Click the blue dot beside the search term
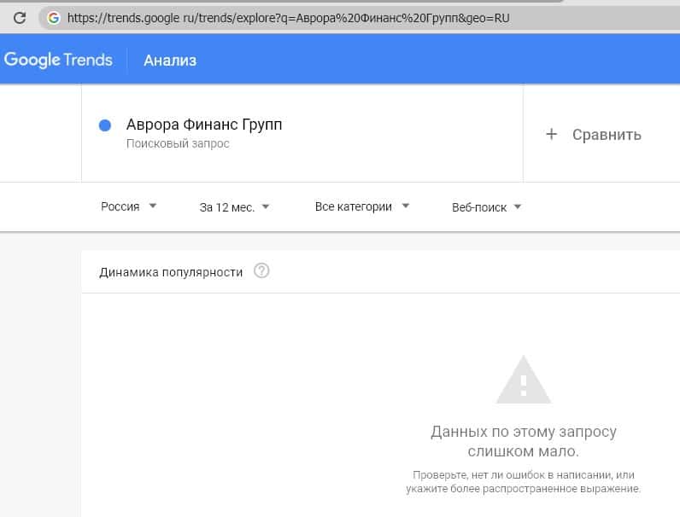The width and height of the screenshot is (680, 517). [x=105, y=125]
